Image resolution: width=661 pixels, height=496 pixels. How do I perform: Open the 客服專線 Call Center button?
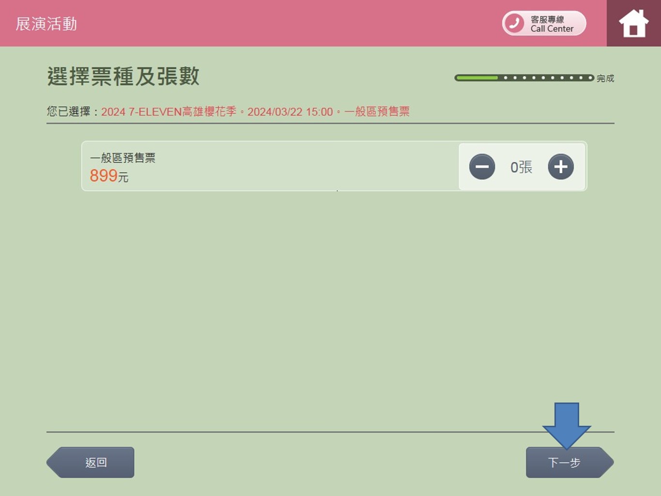point(544,23)
